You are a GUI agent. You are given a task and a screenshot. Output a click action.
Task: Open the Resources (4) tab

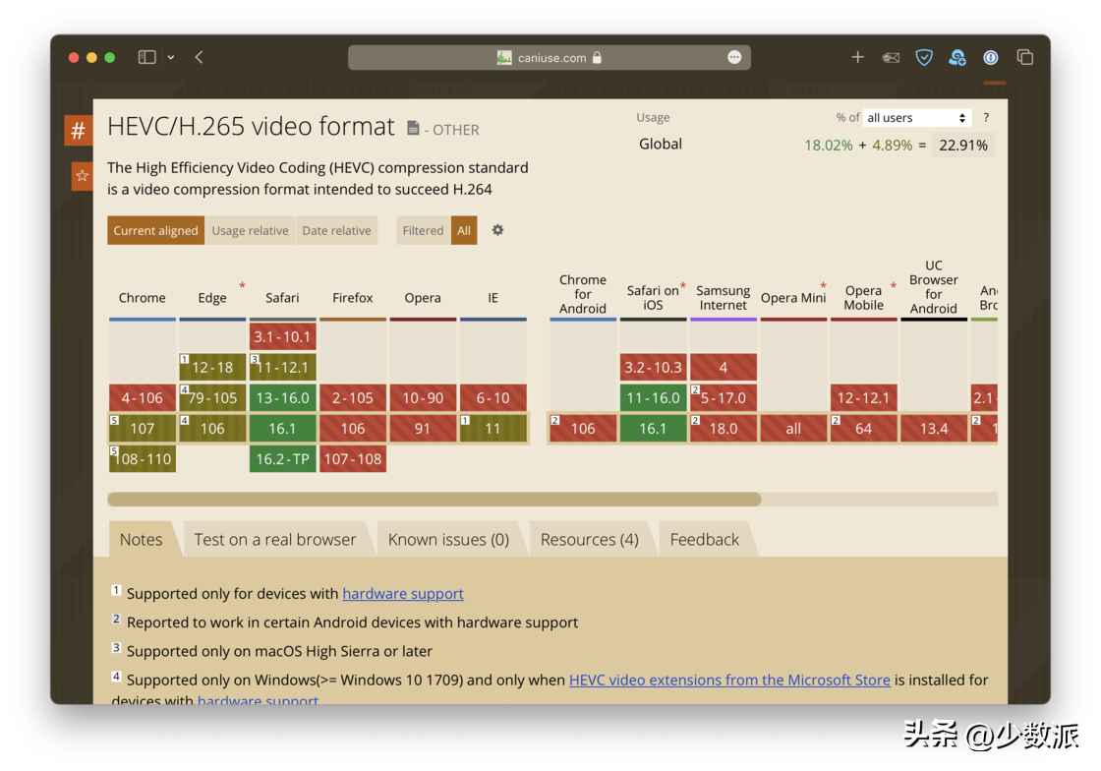pyautogui.click(x=589, y=539)
